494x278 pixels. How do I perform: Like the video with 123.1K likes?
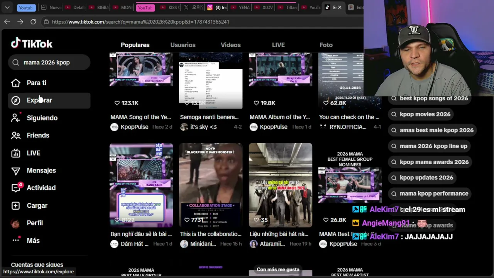coord(117,103)
